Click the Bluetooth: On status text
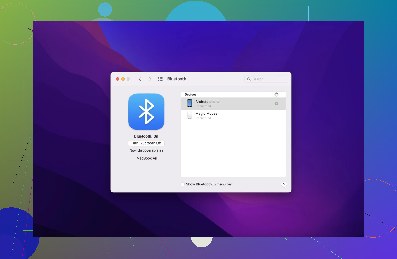The width and height of the screenshot is (397, 259). (146, 136)
